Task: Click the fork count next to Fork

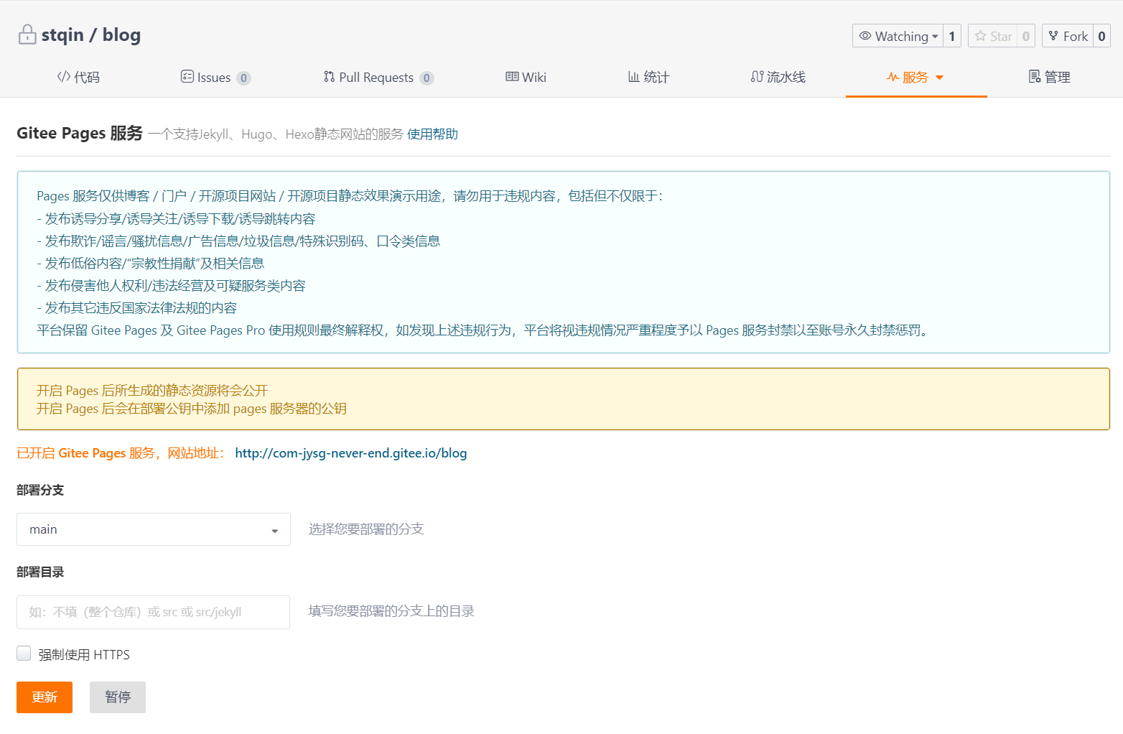Action: click(x=1101, y=36)
